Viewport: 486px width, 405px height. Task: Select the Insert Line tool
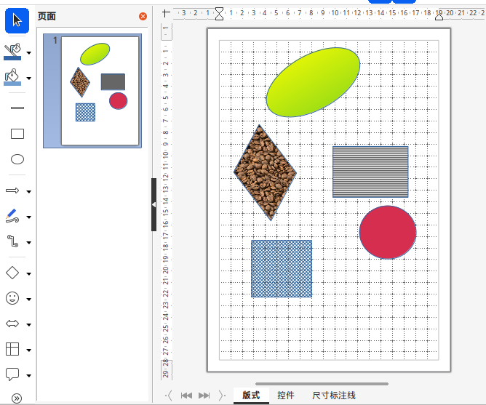point(17,108)
